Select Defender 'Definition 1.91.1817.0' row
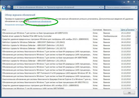The height and width of the screenshot is (98, 139). click(x=68, y=48)
